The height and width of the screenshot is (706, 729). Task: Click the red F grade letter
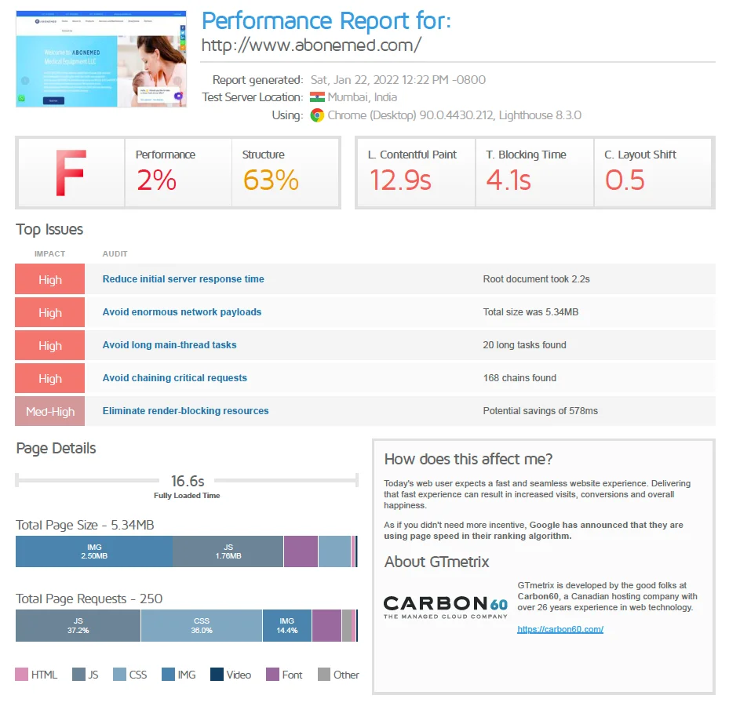(70, 173)
